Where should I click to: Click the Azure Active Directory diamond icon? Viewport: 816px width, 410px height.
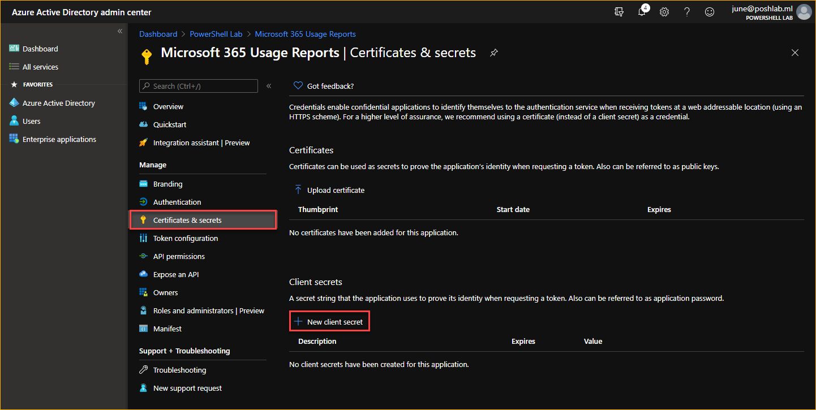coord(14,103)
